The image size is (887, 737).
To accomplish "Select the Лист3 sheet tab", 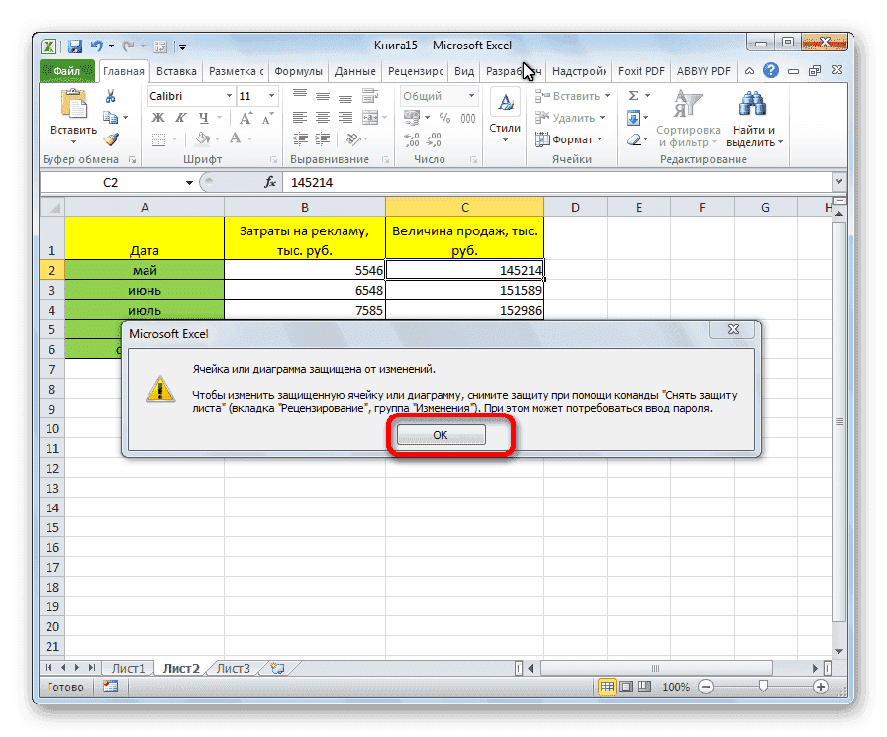I will (x=233, y=668).
